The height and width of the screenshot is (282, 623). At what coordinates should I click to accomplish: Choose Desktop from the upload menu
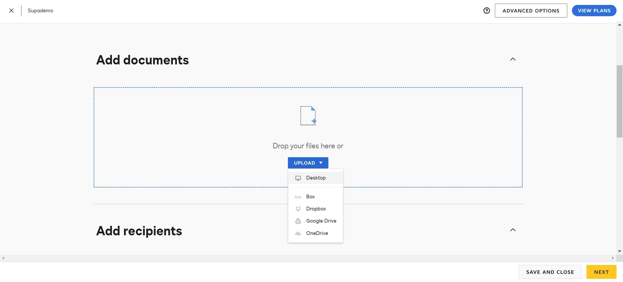(316, 178)
